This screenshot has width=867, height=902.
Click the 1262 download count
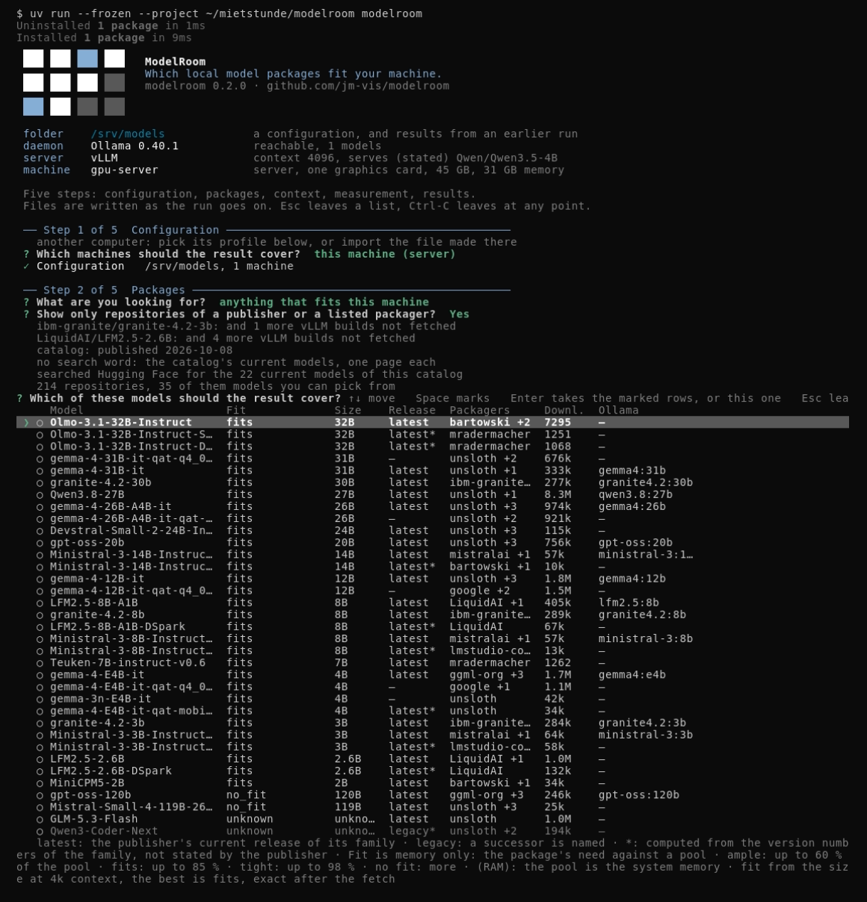click(558, 662)
